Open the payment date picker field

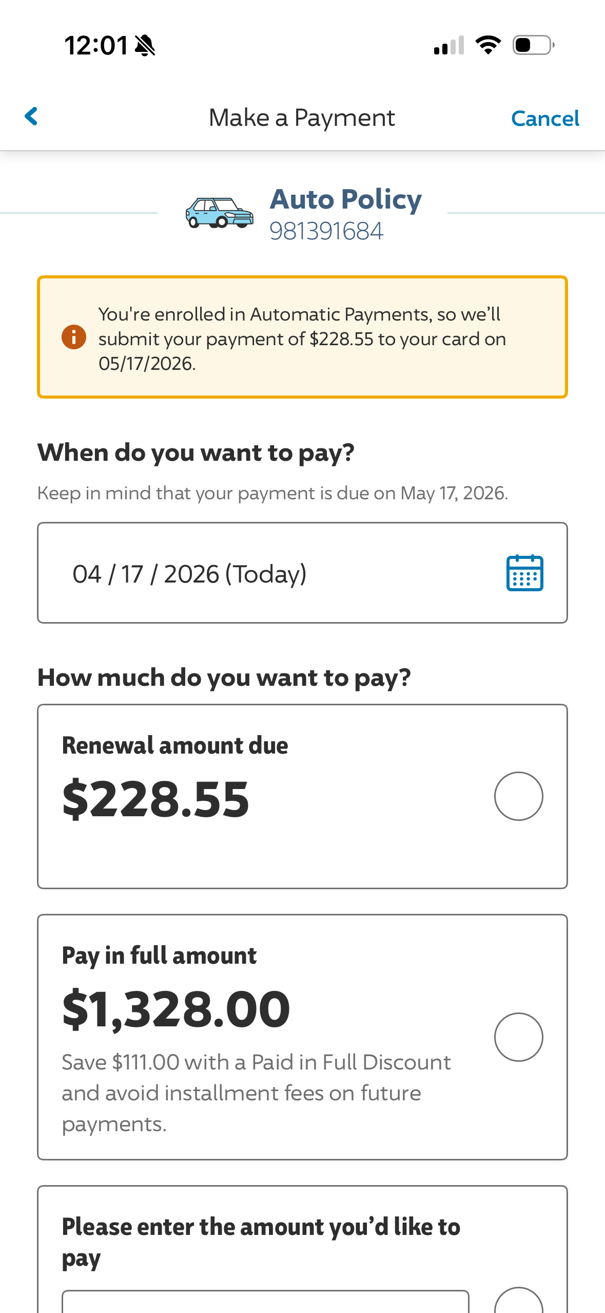pyautogui.click(x=267, y=573)
